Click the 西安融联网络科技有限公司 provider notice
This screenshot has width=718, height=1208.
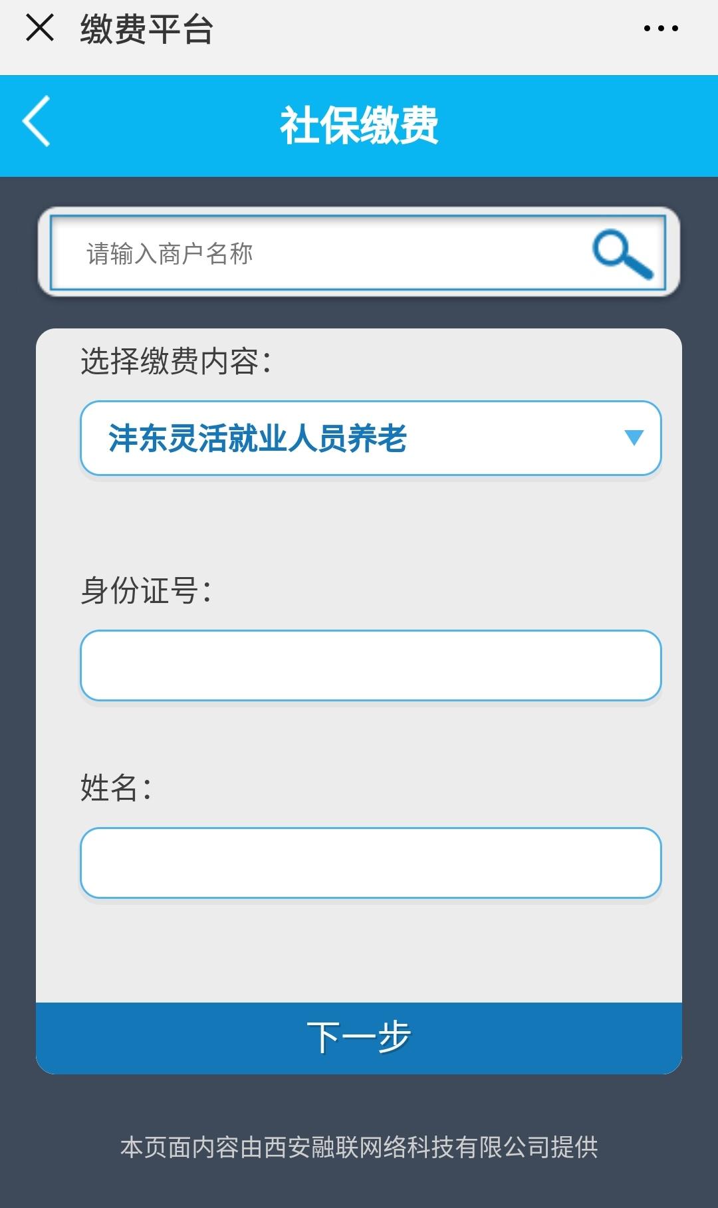[359, 1147]
